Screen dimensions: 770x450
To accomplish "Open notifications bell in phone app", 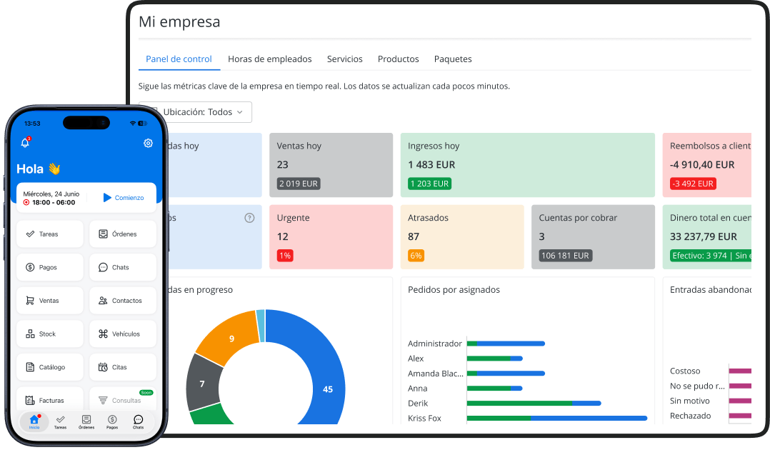I will pyautogui.click(x=25, y=142).
